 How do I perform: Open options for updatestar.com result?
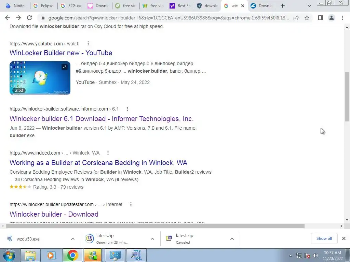131,204
